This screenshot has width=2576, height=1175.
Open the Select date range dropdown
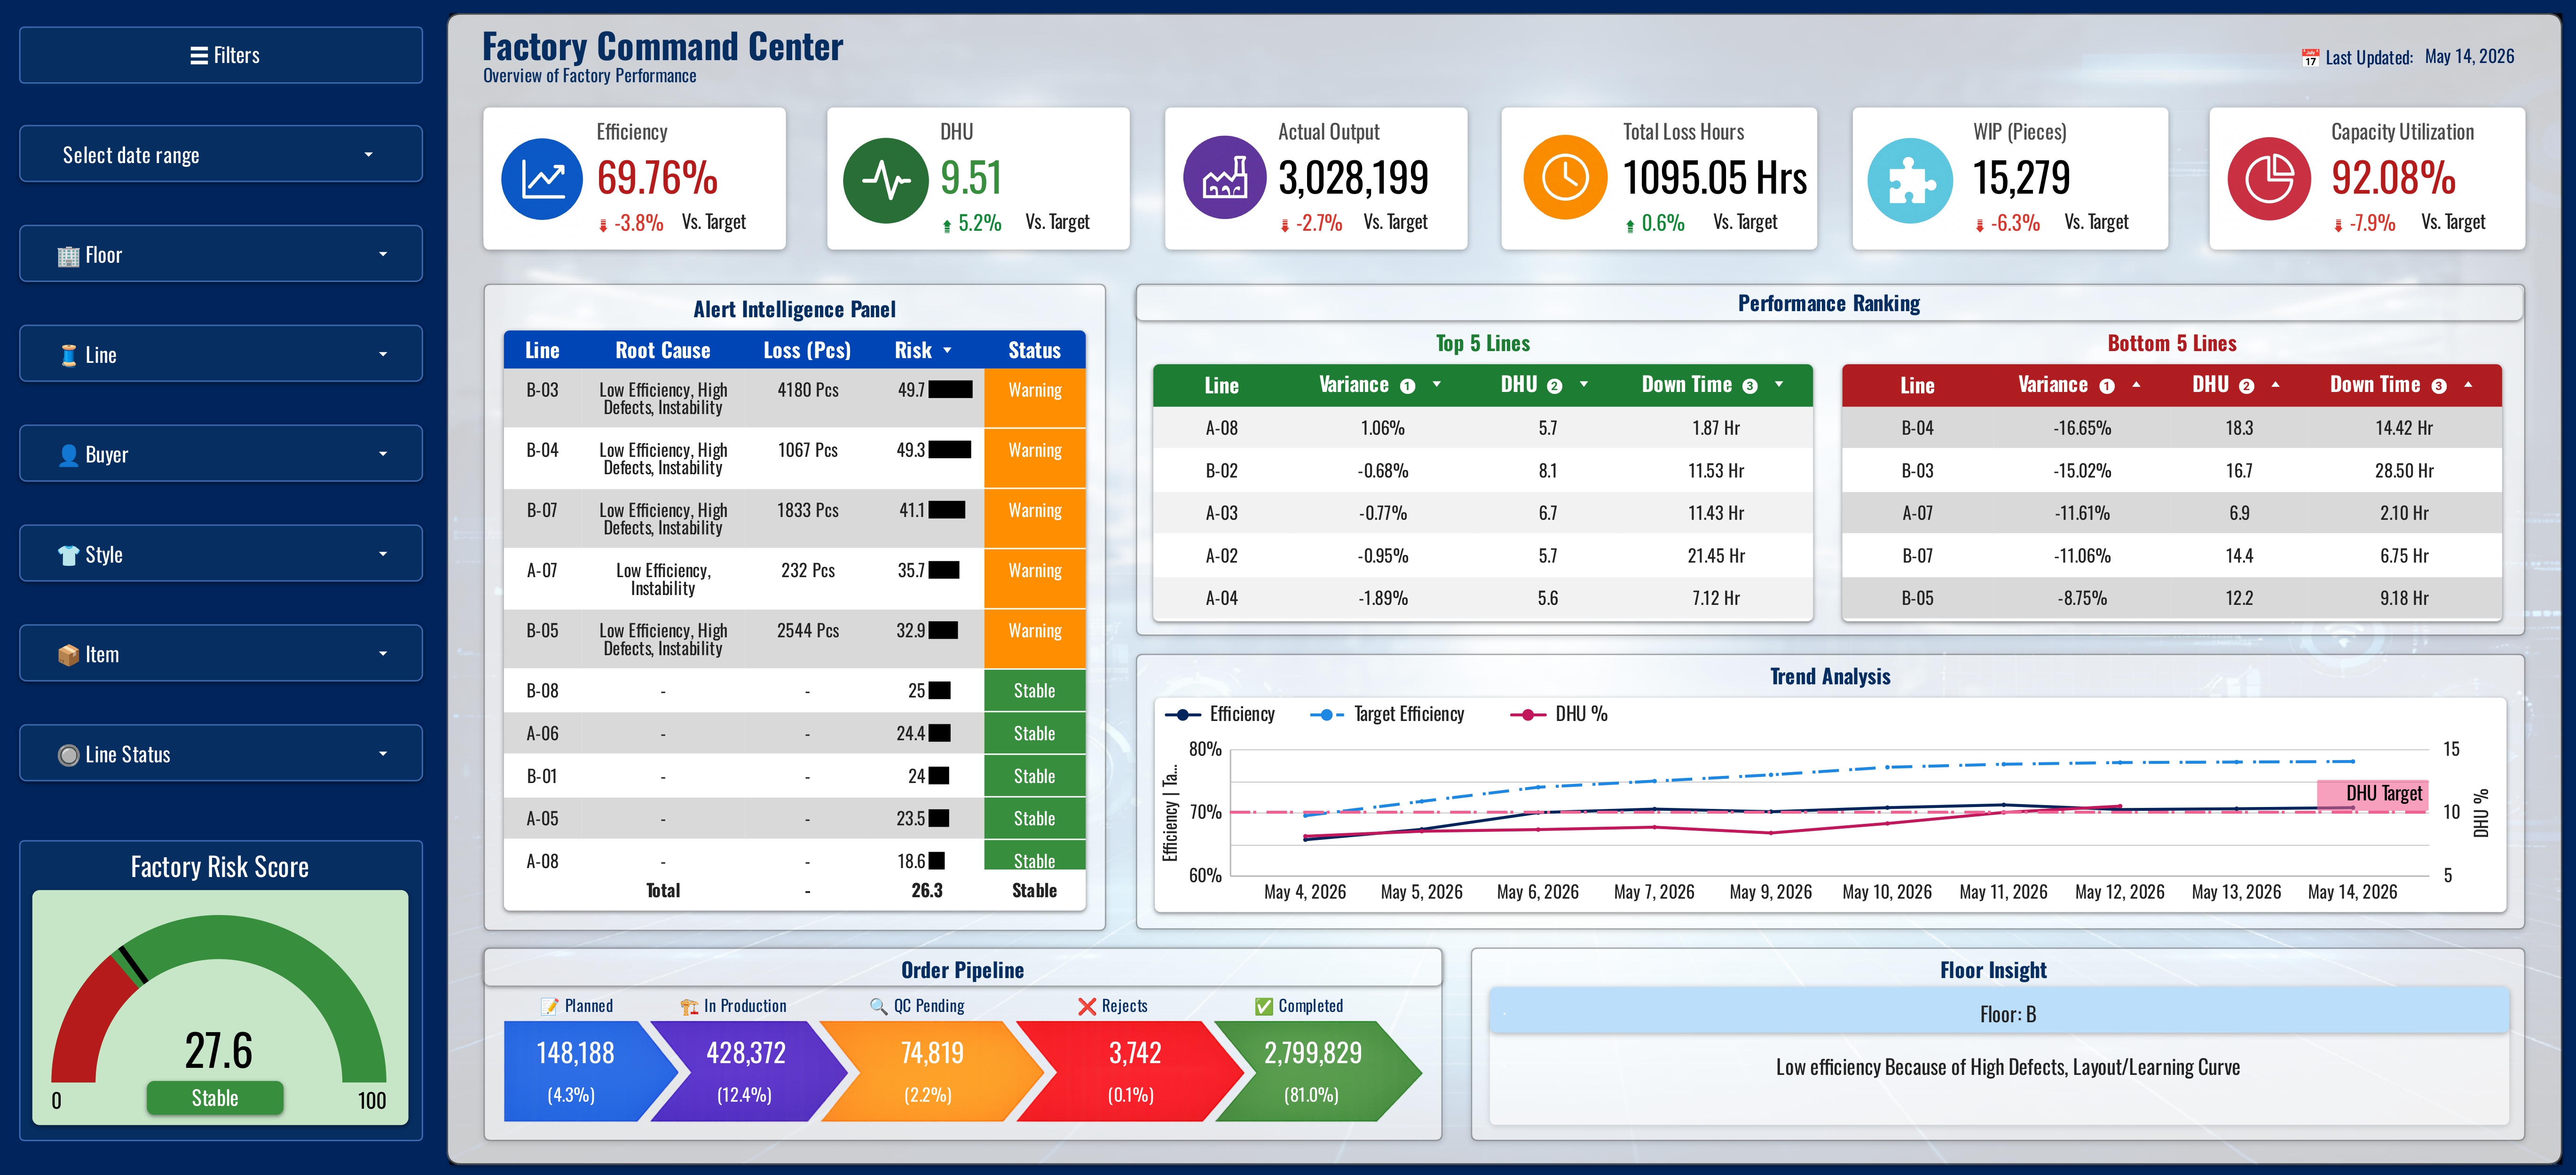[221, 154]
